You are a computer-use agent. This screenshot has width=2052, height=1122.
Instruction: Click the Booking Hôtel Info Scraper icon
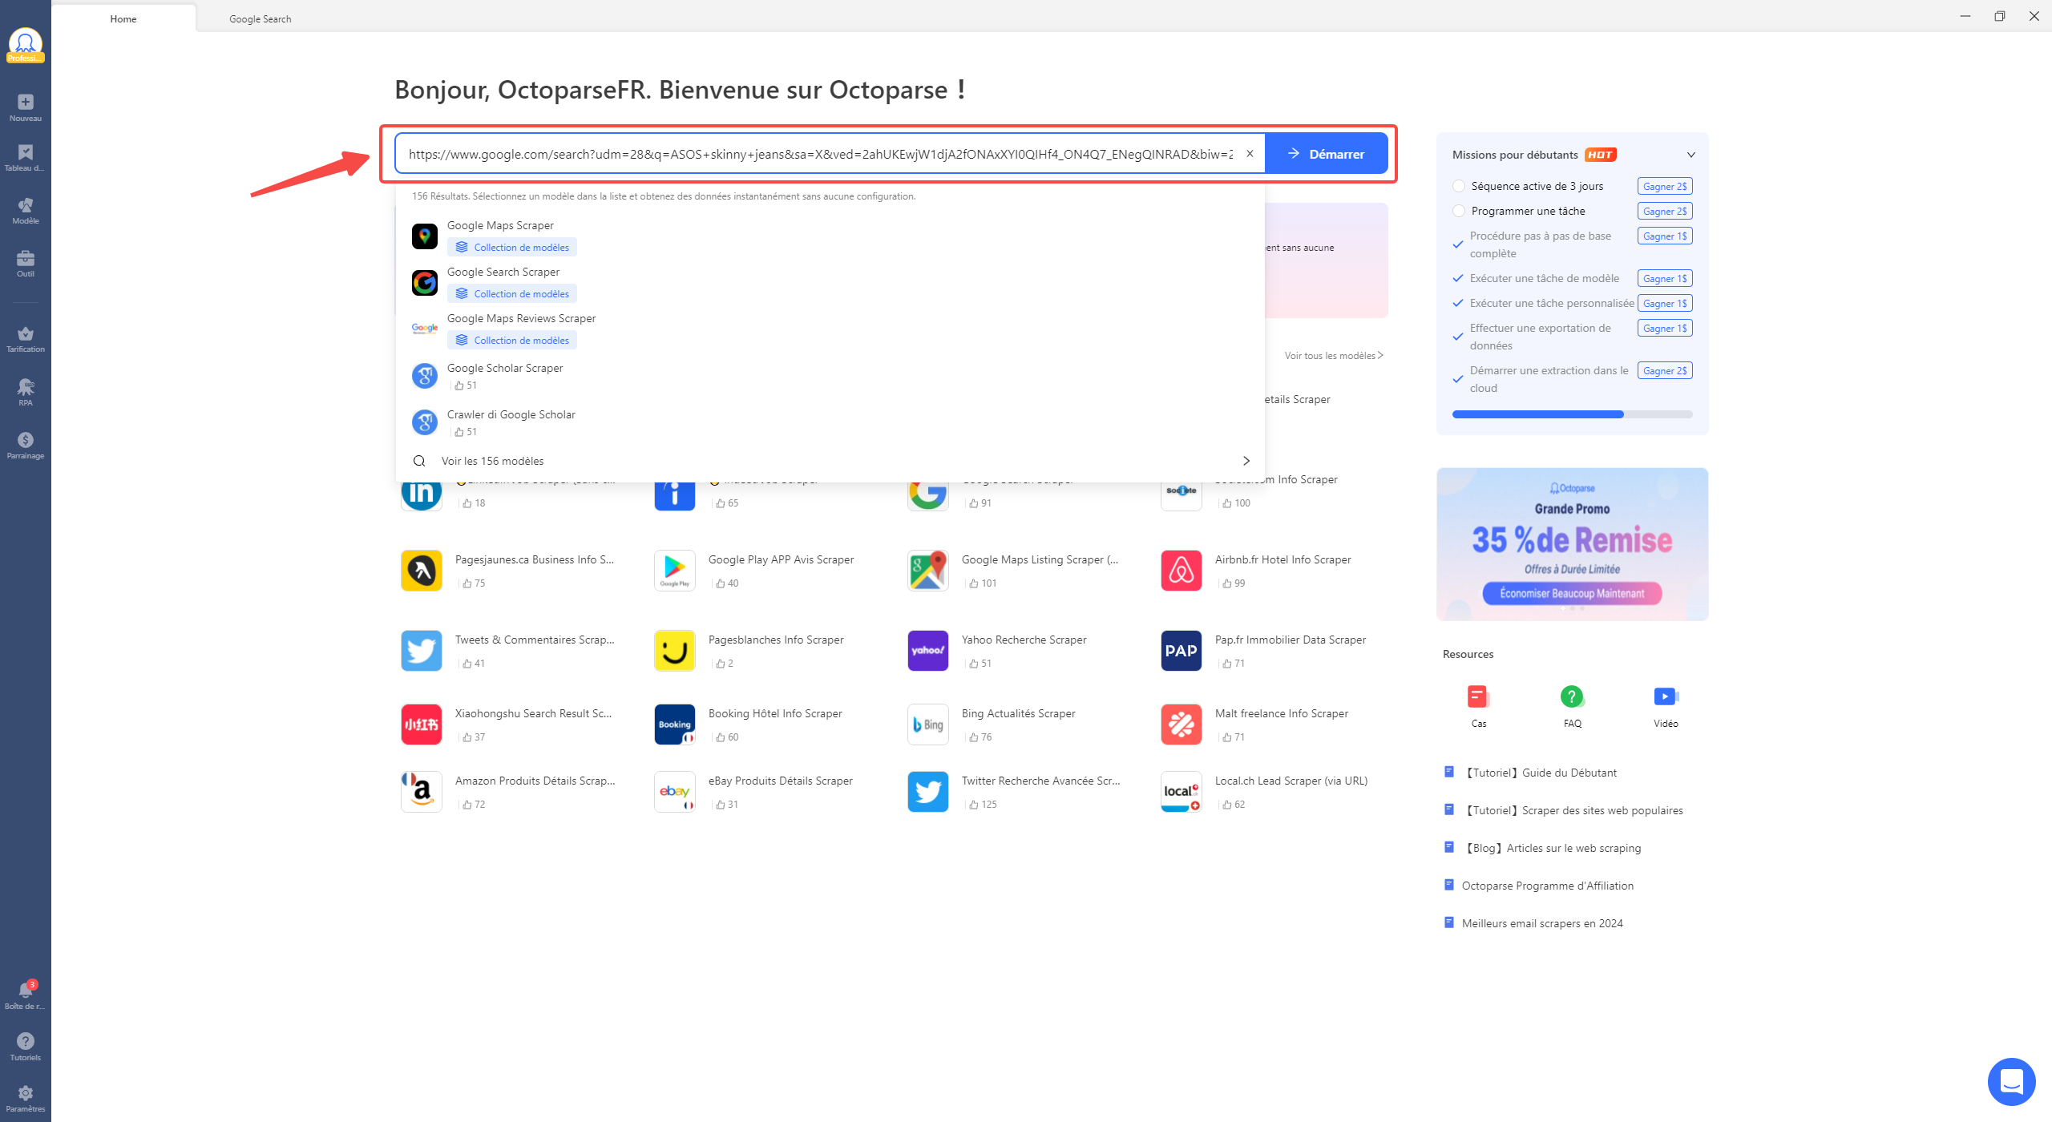pyautogui.click(x=675, y=724)
